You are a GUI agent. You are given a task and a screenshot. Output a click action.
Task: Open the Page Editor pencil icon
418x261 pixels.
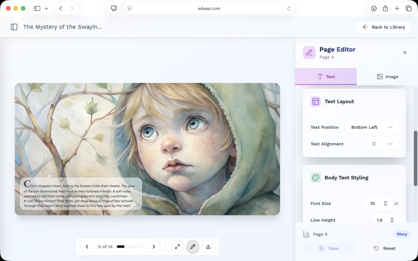click(309, 53)
